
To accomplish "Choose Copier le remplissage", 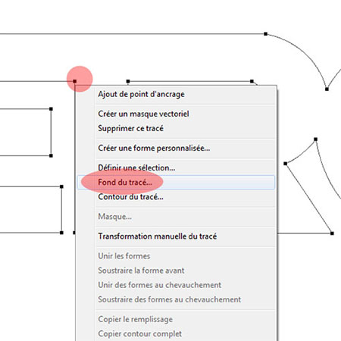I will pos(176,319).
